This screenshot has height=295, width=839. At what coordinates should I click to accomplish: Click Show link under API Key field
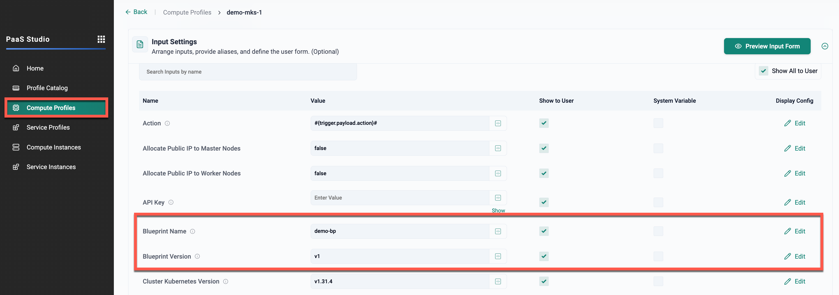pos(498,210)
